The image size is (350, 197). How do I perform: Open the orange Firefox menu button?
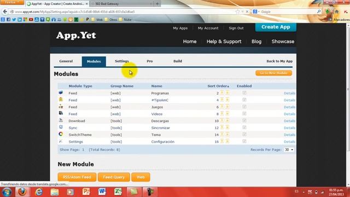click(x=12, y=2)
